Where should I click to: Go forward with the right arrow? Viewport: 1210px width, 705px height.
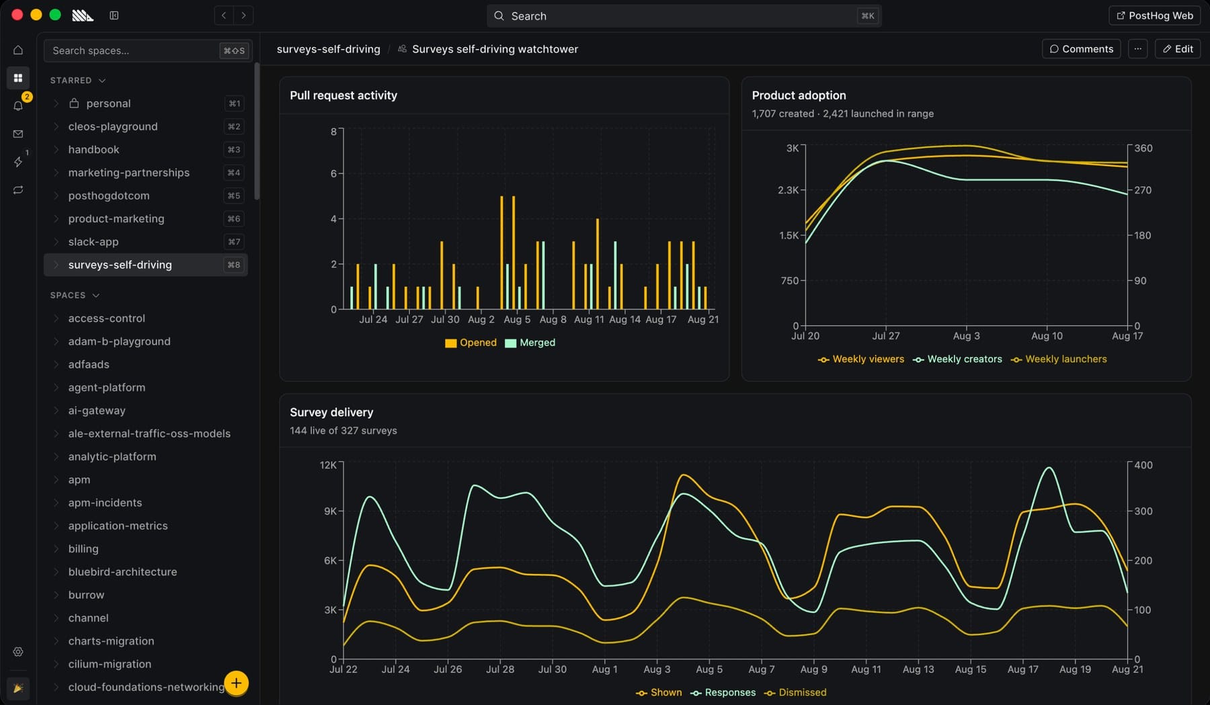point(243,15)
